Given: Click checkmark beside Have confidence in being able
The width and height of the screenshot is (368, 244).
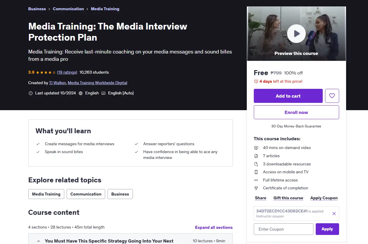Looking at the screenshot, I should pos(136,152).
